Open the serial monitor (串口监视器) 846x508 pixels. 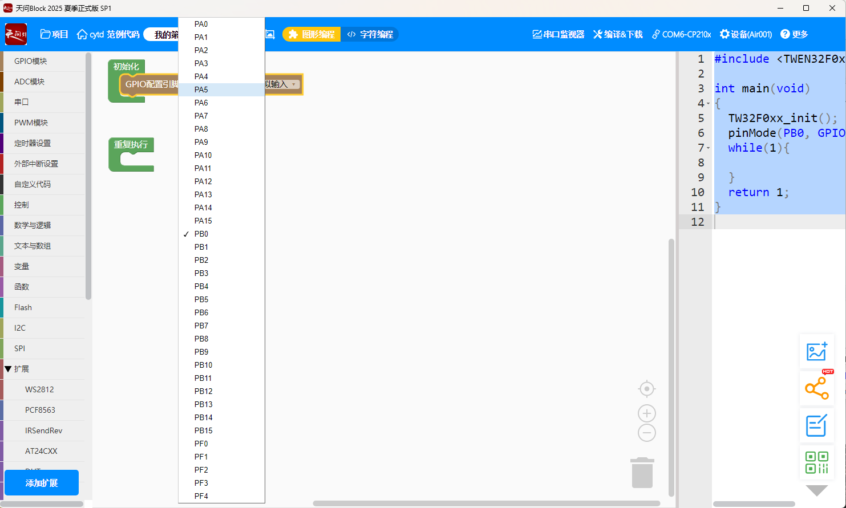[558, 34]
